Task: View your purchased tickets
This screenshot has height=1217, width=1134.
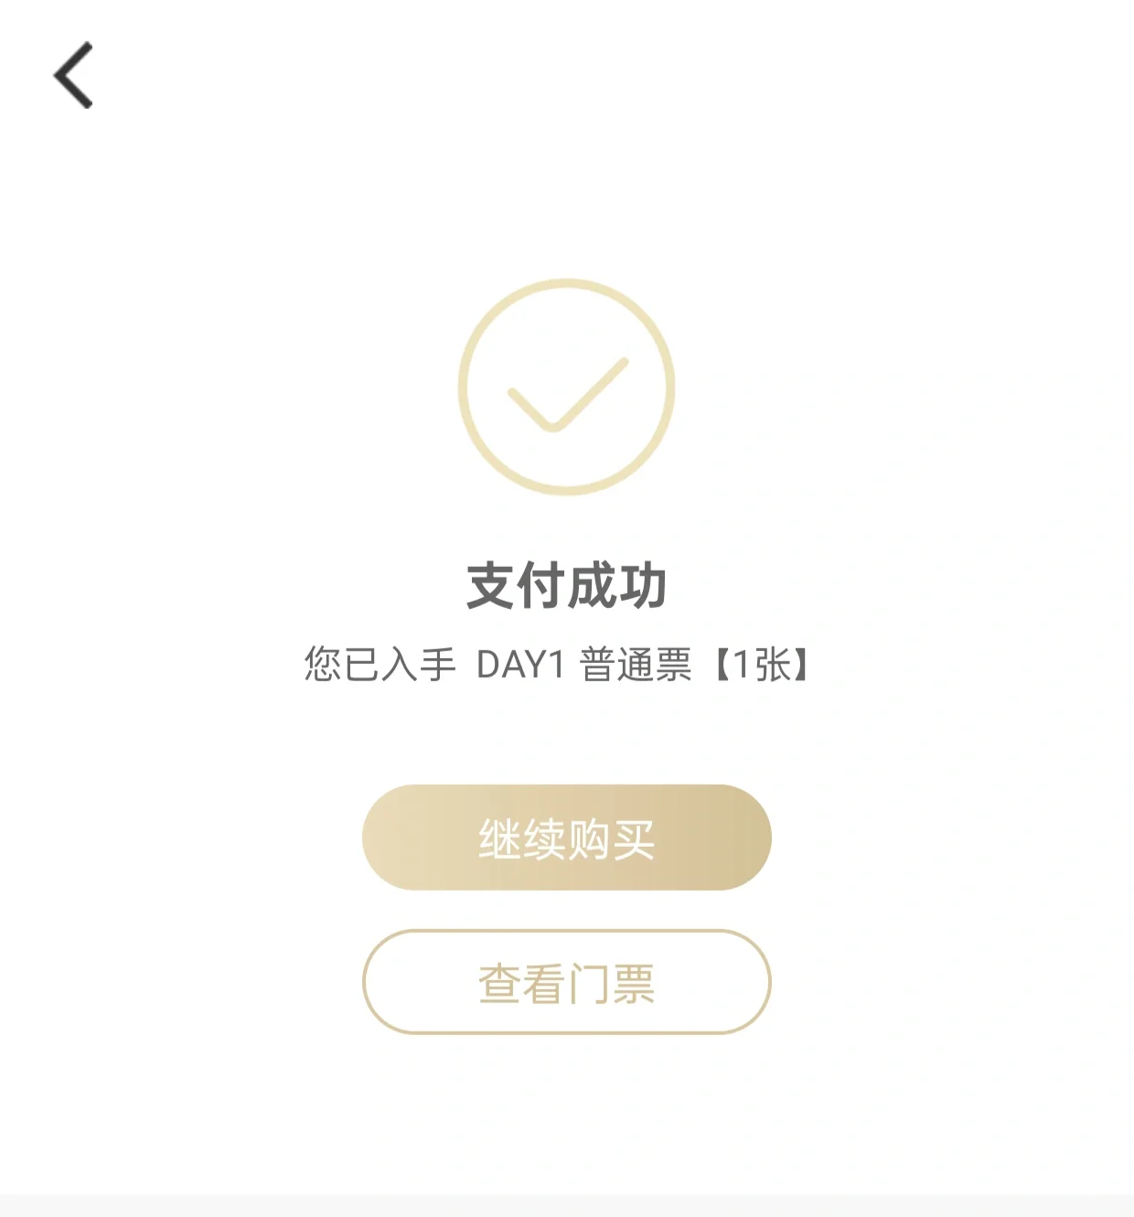Action: pyautogui.click(x=567, y=982)
